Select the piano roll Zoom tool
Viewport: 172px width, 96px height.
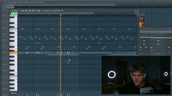click(x=37, y=11)
